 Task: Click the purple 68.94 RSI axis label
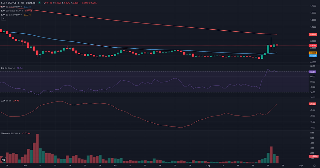tap(312, 72)
